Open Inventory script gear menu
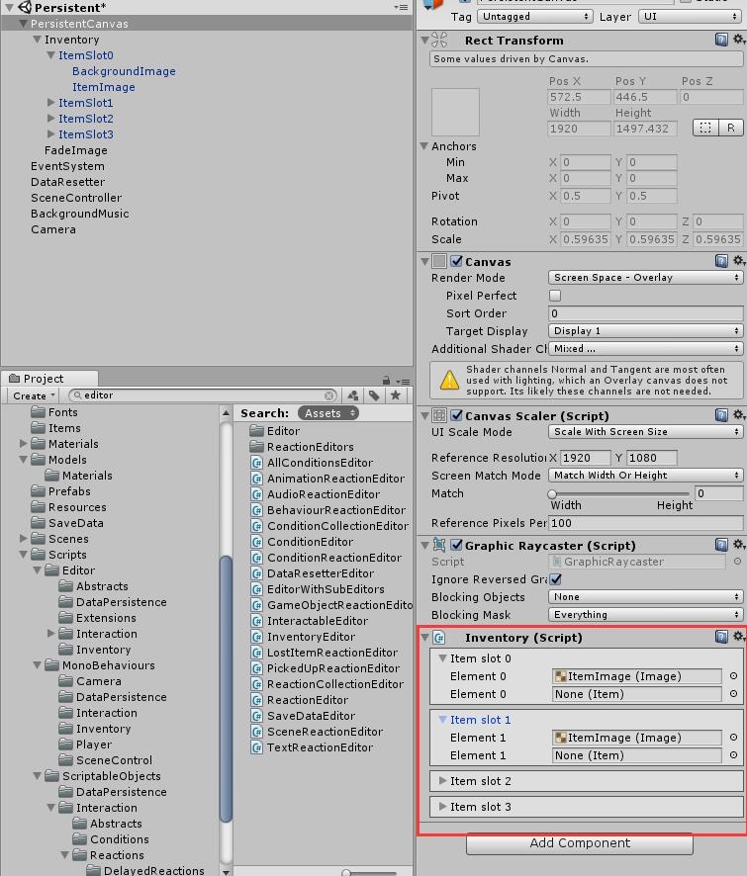 738,638
